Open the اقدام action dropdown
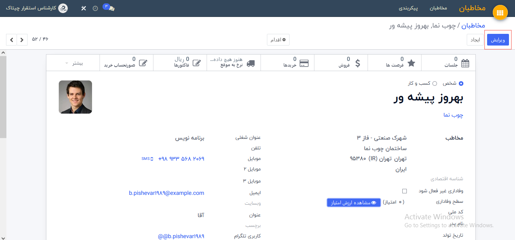Screen dimensions: 515x240 (278, 40)
